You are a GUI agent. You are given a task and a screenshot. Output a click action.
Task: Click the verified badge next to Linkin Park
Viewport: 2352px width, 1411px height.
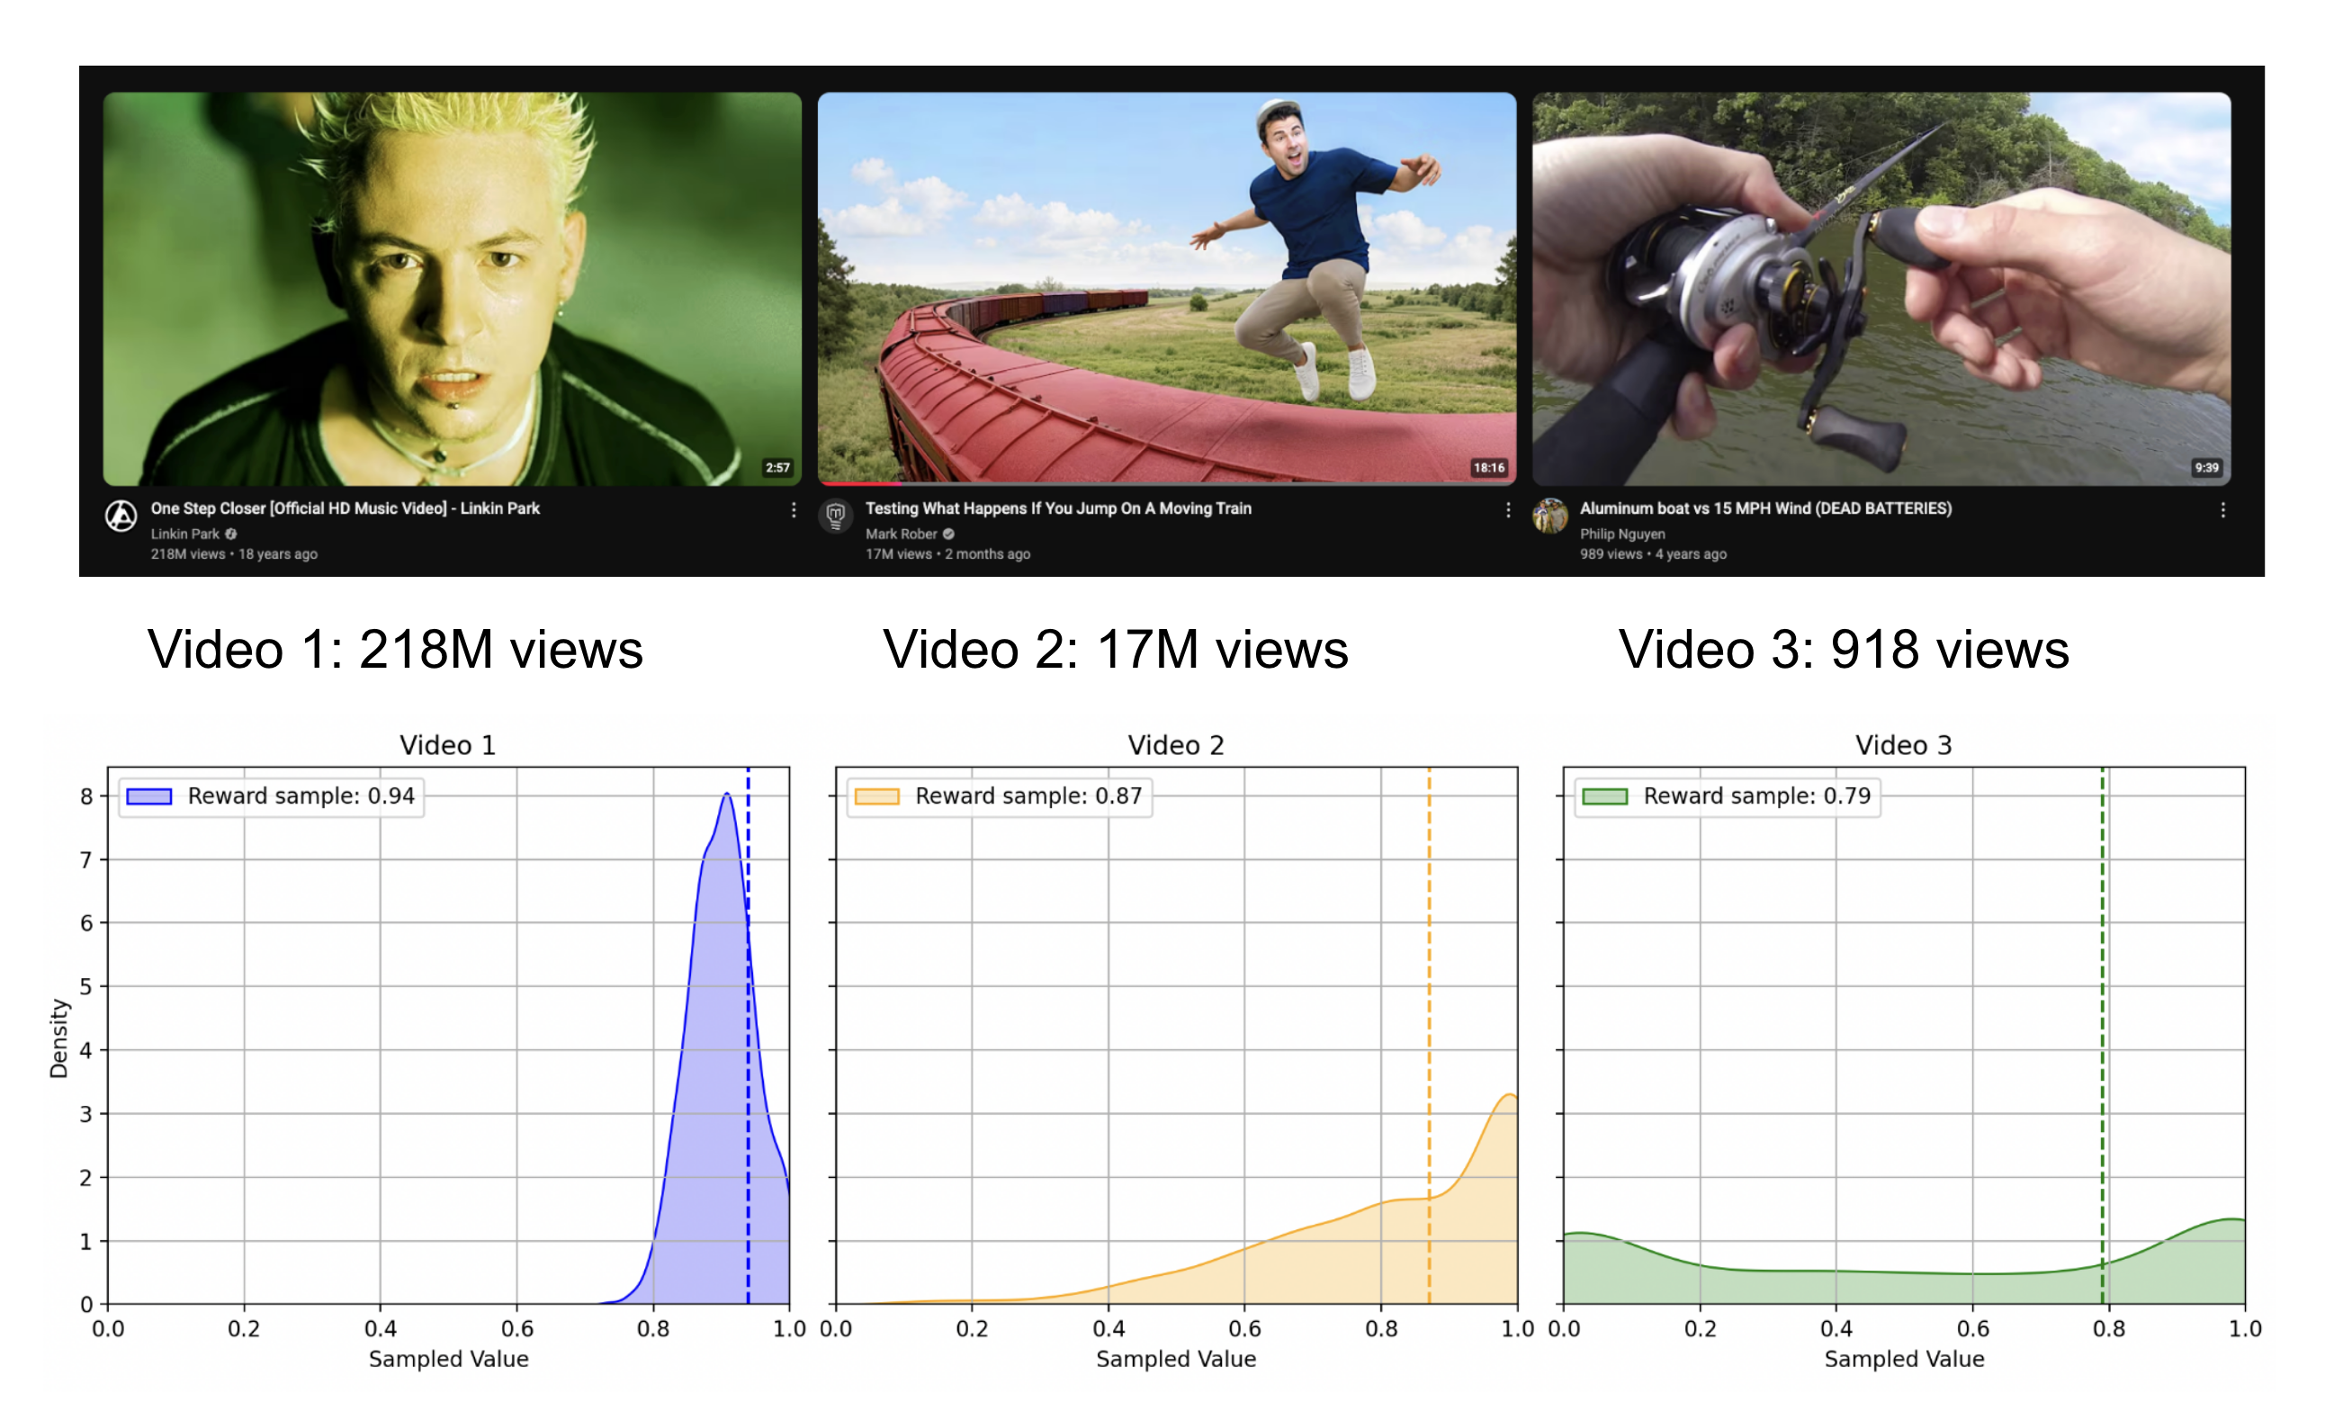point(231,535)
